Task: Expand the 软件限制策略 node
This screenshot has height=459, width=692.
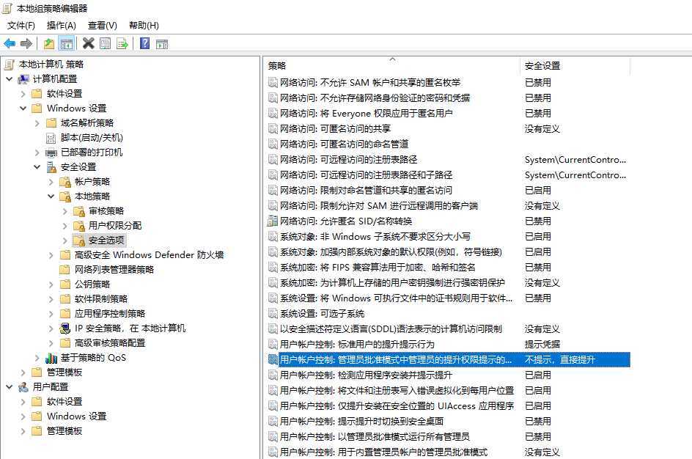Action: click(x=51, y=299)
